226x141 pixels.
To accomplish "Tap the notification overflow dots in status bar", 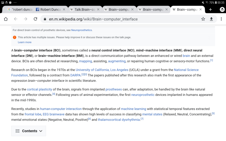I will pyautogui.click(x=15, y=3).
